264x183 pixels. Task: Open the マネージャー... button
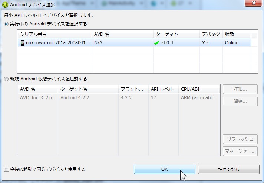[x=240, y=151]
